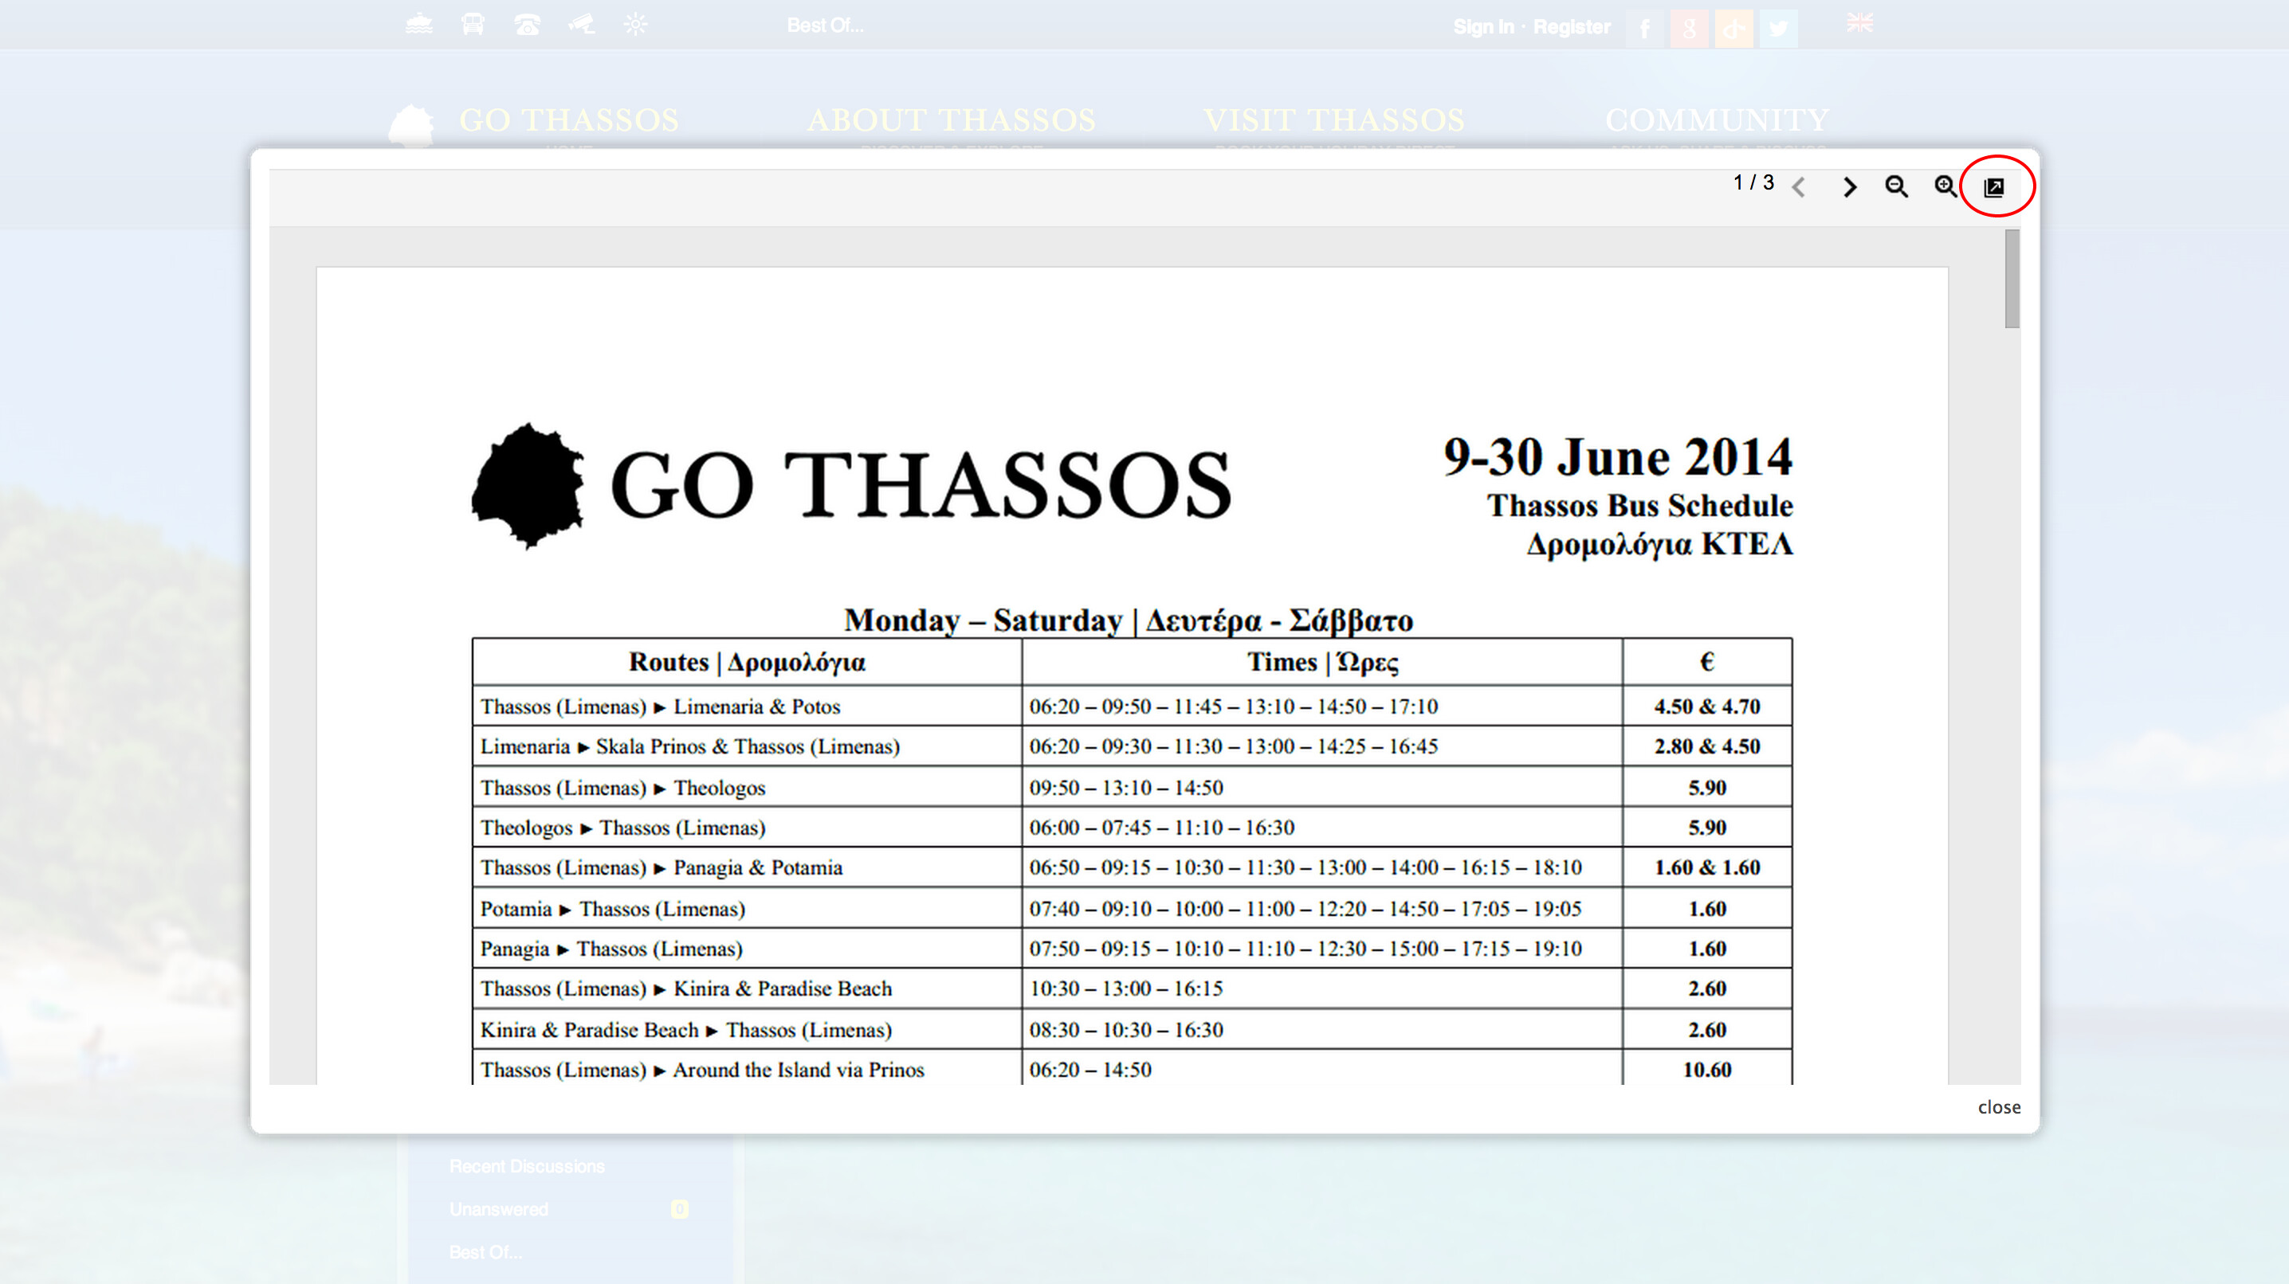Click the Register link
2289x1284 pixels.
click(x=1571, y=26)
